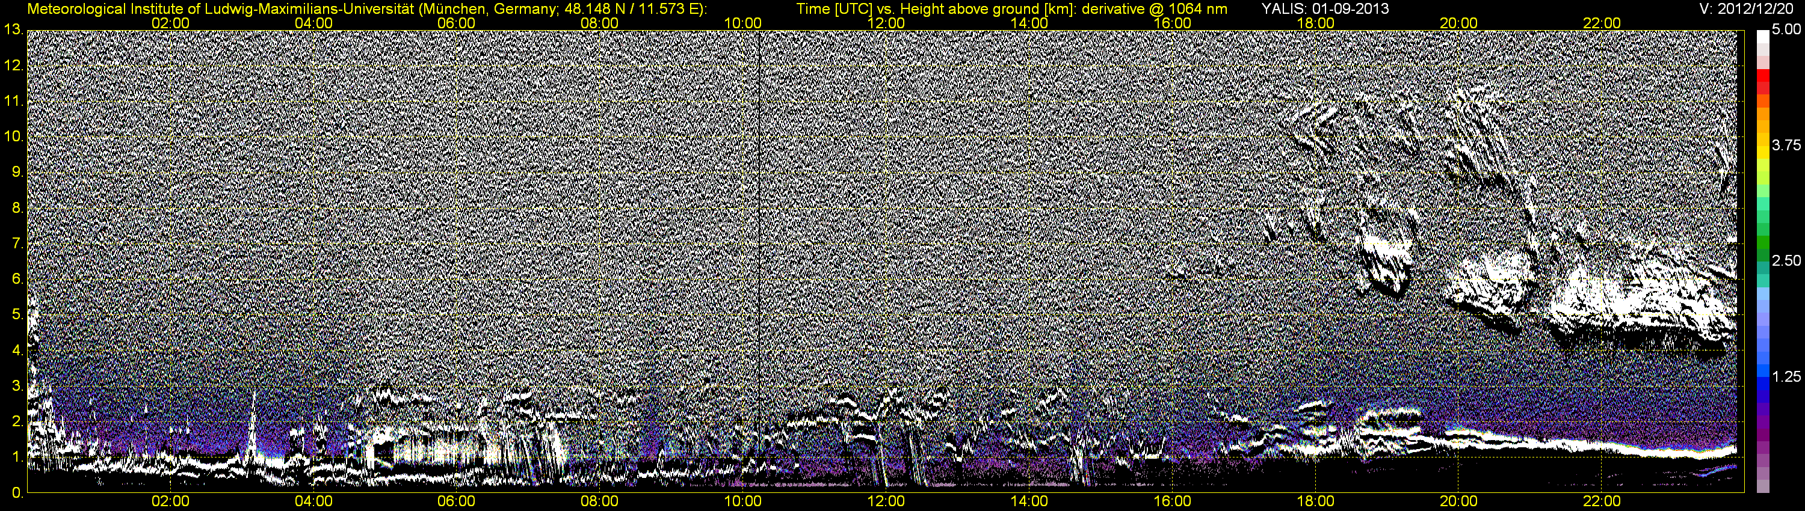Click the 1 km height axis label
The height and width of the screenshot is (511, 1805).
(x=17, y=458)
